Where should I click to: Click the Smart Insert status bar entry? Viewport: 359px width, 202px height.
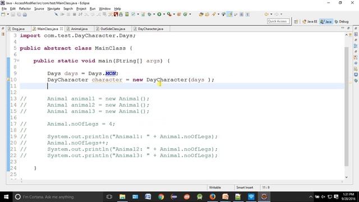click(x=245, y=187)
